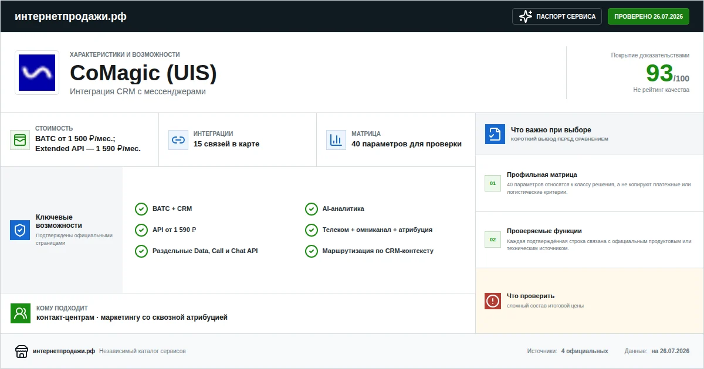Click the на 26.07.2026 data date
The image size is (704, 369).
click(671, 351)
